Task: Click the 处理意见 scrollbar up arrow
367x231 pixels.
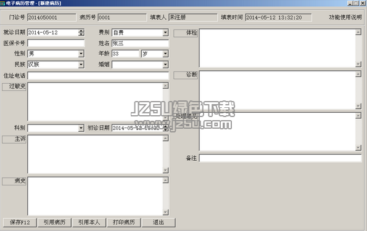Action: click(x=358, y=116)
